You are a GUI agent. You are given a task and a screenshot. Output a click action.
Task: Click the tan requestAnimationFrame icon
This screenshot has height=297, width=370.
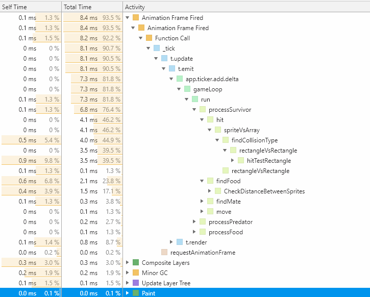click(x=164, y=253)
